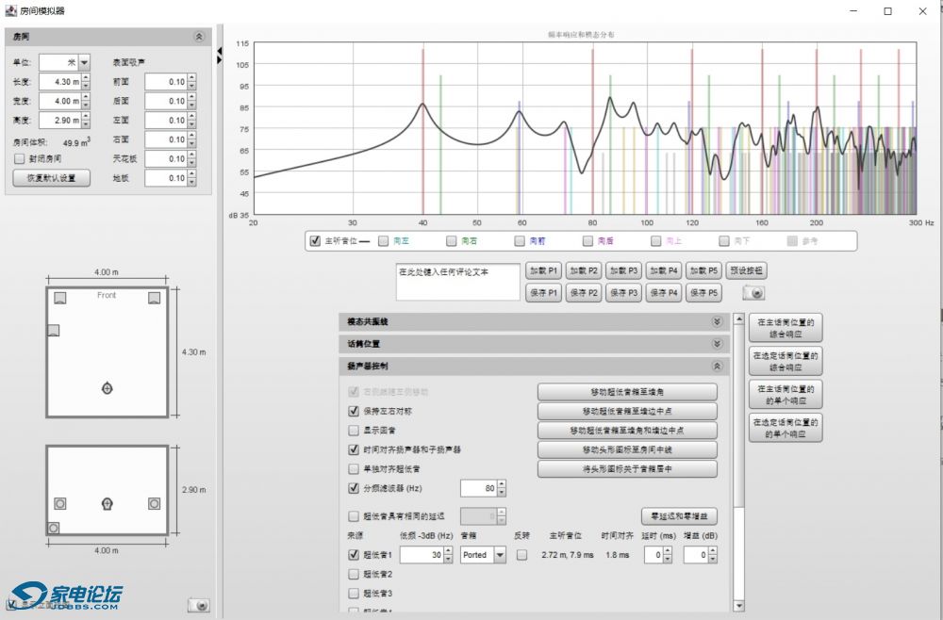Capture the graph with the camera icon below the preset buttons

point(753,293)
